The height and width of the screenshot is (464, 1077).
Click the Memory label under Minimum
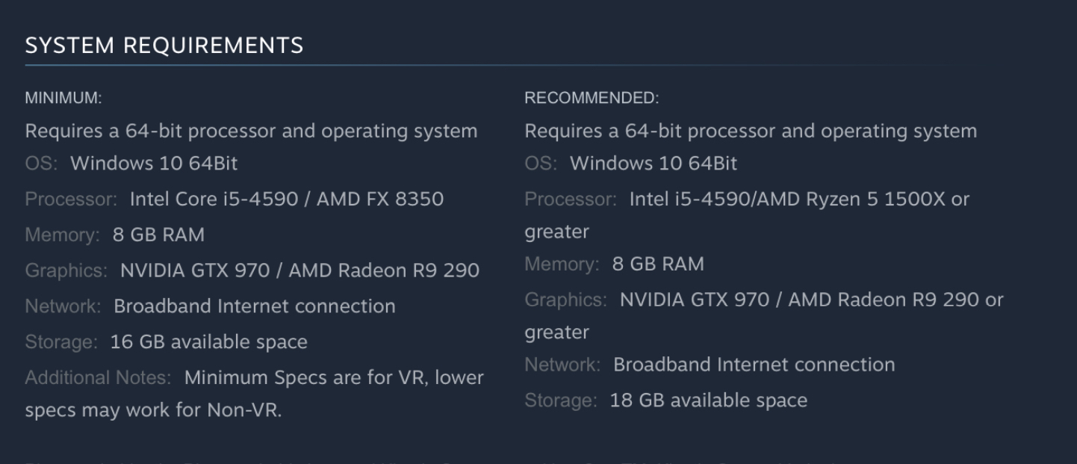tap(62, 235)
